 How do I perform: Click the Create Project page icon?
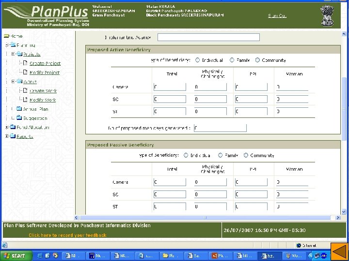pos(25,63)
